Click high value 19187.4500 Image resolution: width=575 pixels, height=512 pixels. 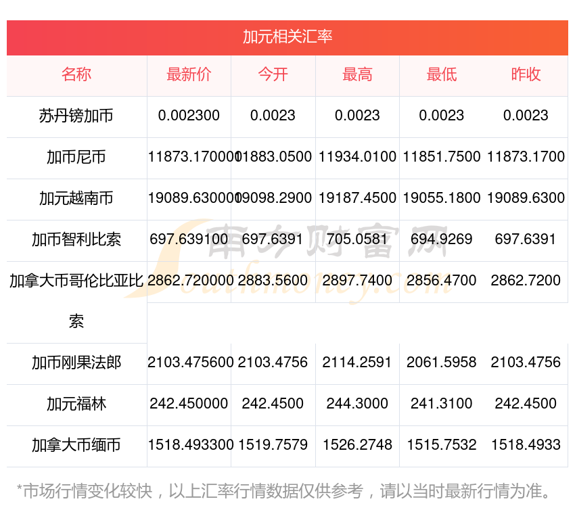click(357, 198)
